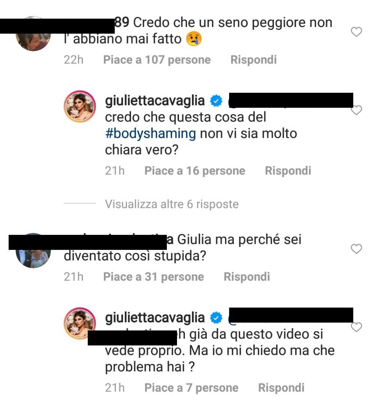Tap heart on 'così stupida' comment
Viewport: 384px width, 415px height.
[356, 249]
